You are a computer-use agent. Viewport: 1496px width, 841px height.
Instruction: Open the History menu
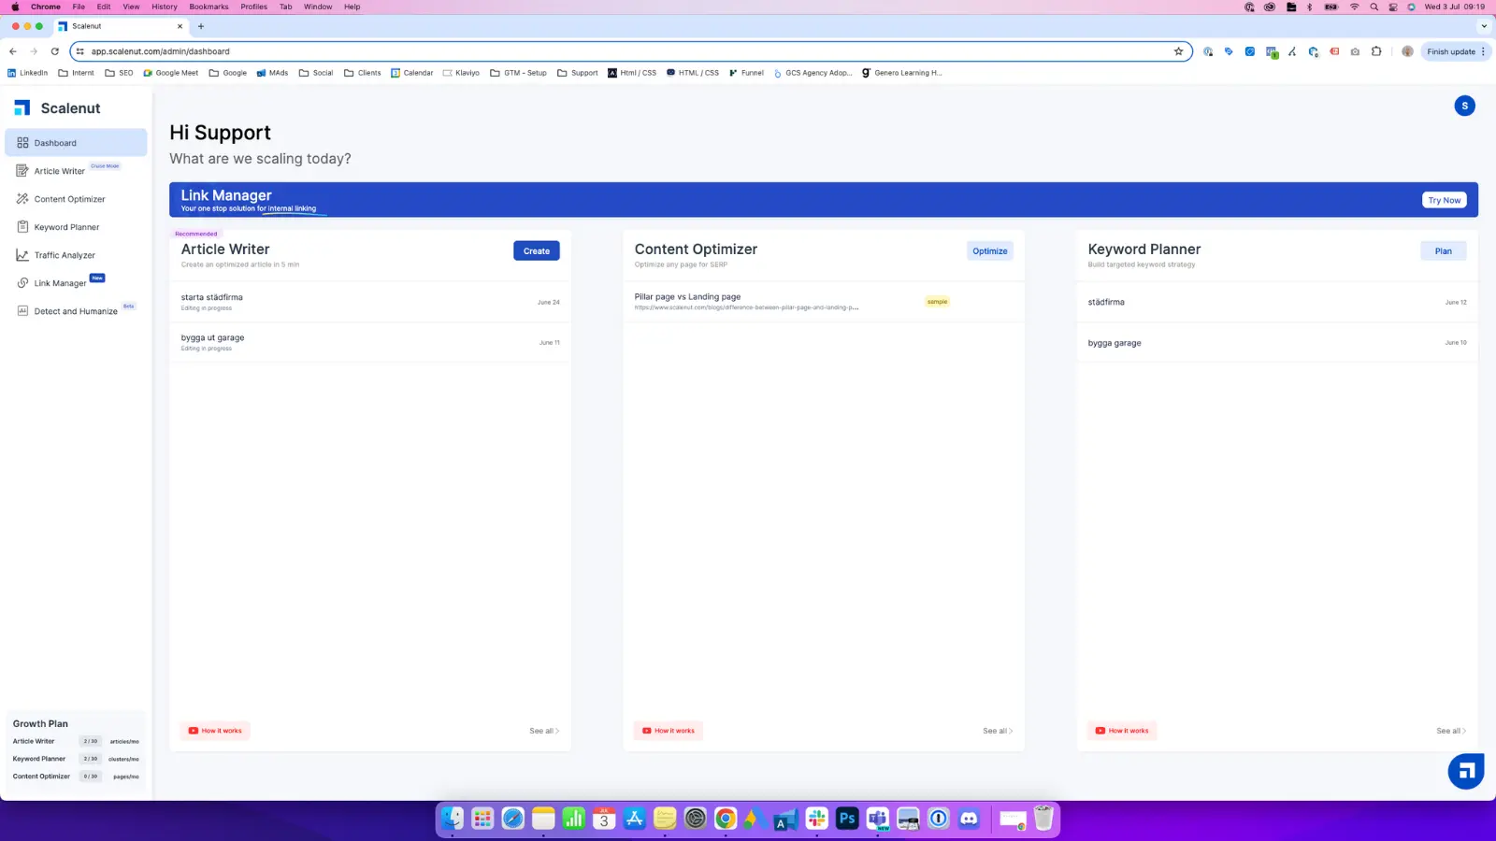(x=165, y=7)
